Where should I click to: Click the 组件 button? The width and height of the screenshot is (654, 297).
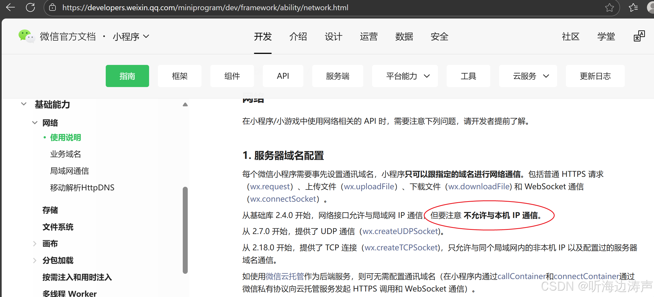tap(232, 76)
